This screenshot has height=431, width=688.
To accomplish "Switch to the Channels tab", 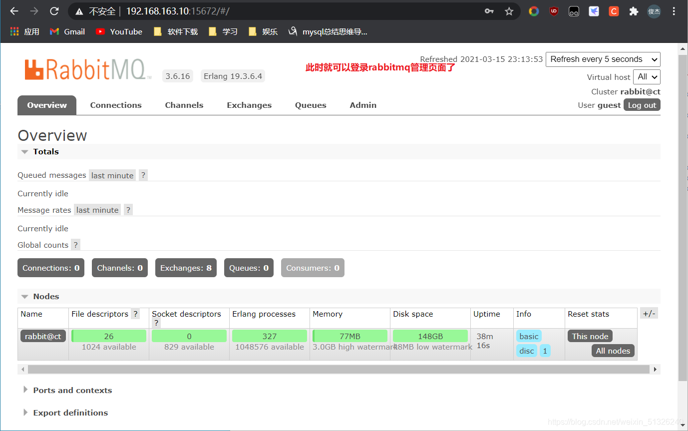I will (184, 105).
